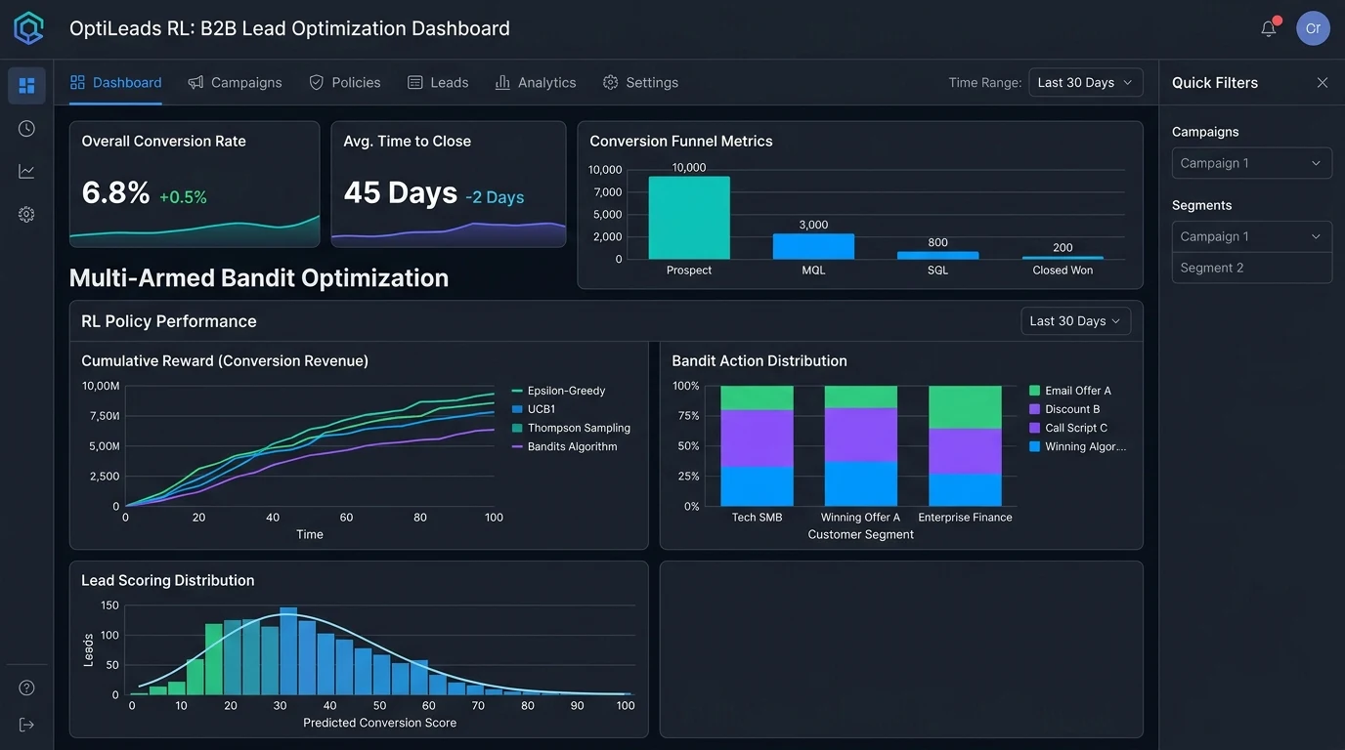Click the Email Offer A legend swatch
The height and width of the screenshot is (750, 1345).
point(1035,391)
